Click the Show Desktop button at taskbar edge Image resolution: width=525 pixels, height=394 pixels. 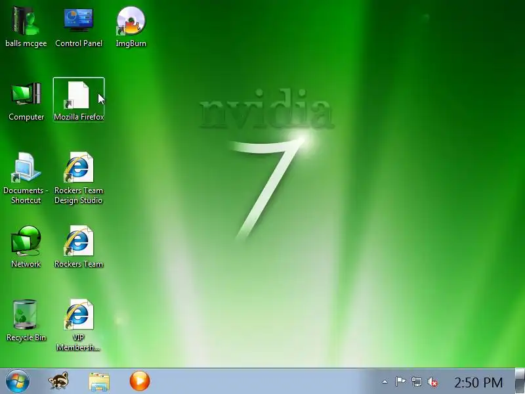520,381
